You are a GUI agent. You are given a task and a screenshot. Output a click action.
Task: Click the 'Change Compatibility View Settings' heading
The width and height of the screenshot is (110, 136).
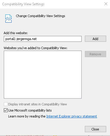[40, 16]
